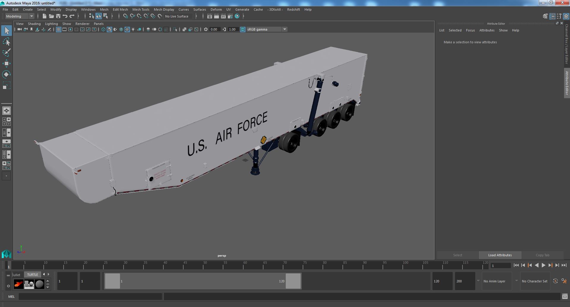Toggle textured display in viewport

(127, 29)
